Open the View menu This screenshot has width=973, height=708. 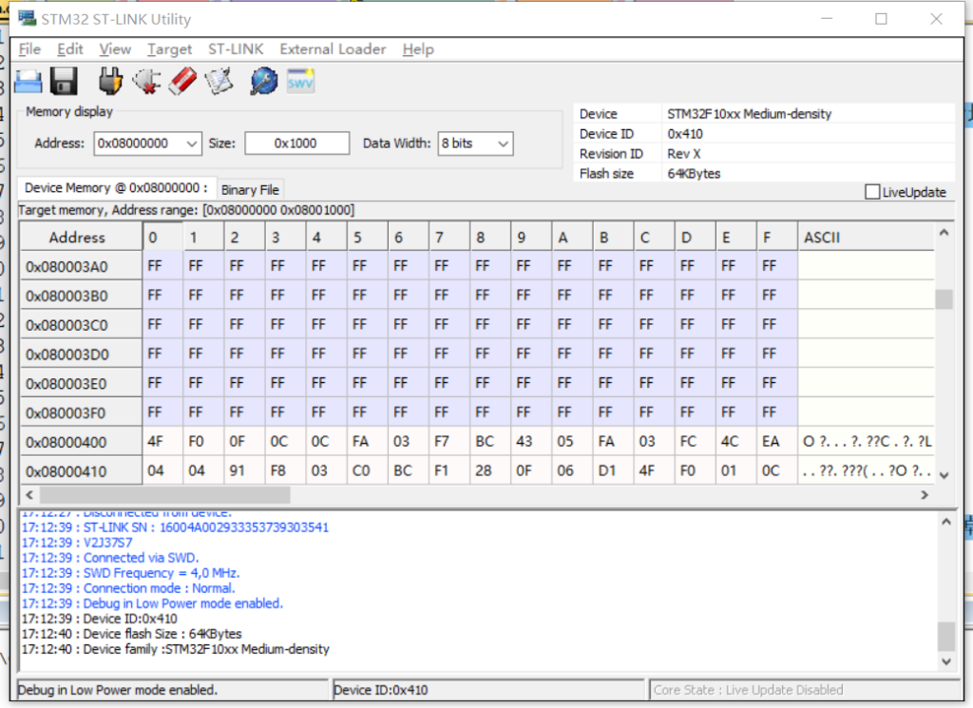(115, 49)
